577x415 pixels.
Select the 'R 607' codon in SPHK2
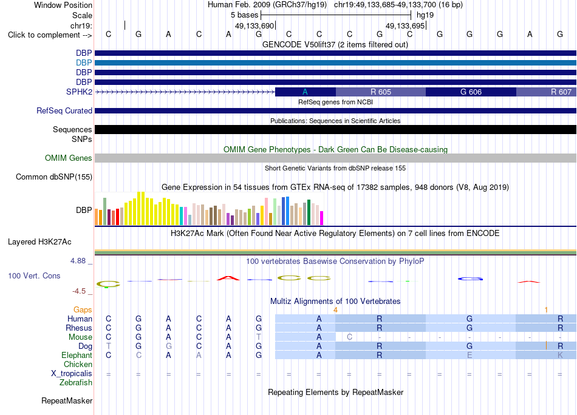[x=546, y=92]
